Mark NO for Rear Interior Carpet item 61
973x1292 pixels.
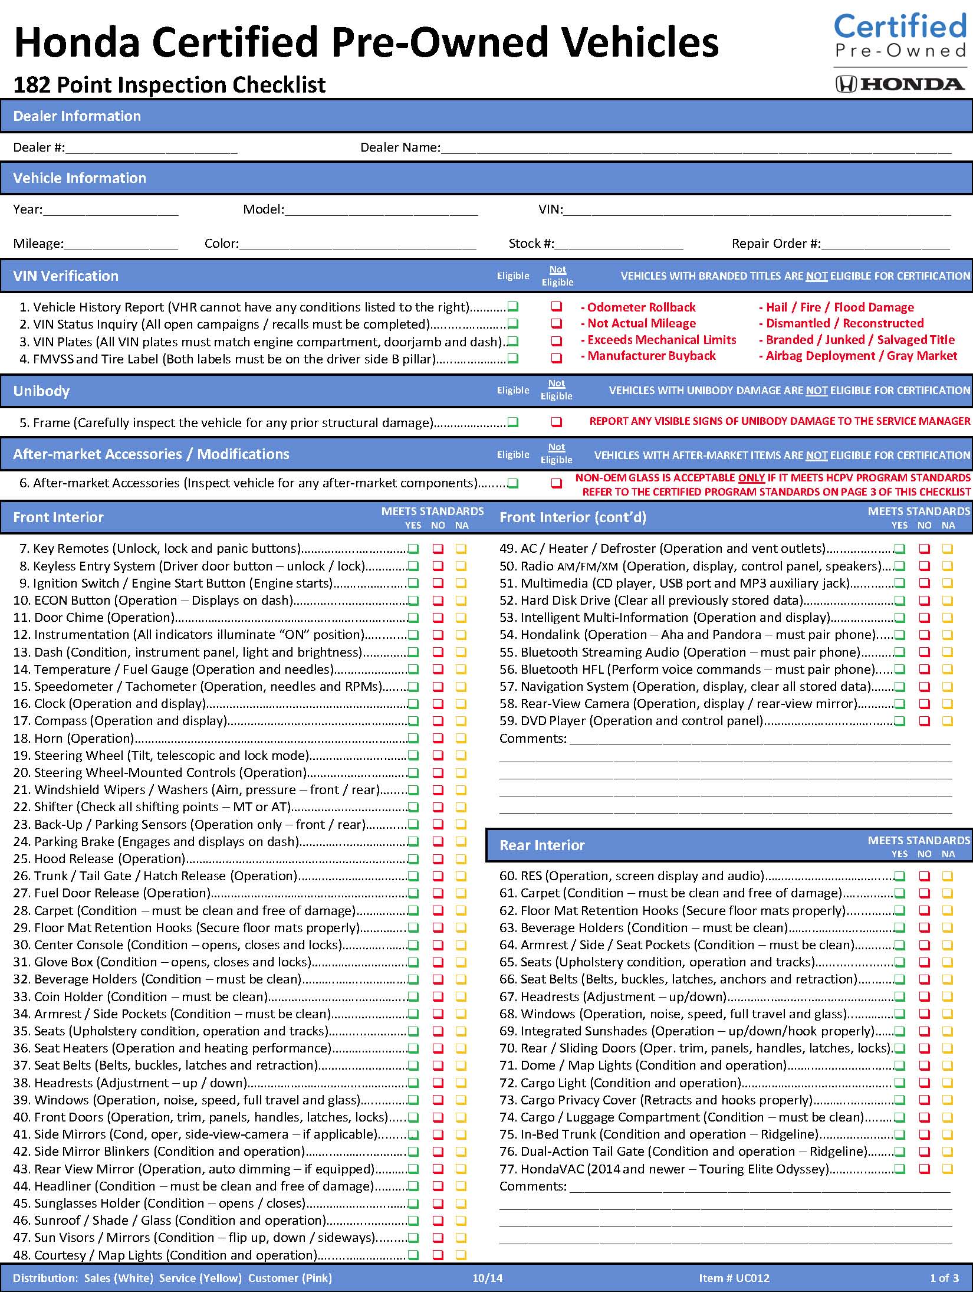pos(925,893)
